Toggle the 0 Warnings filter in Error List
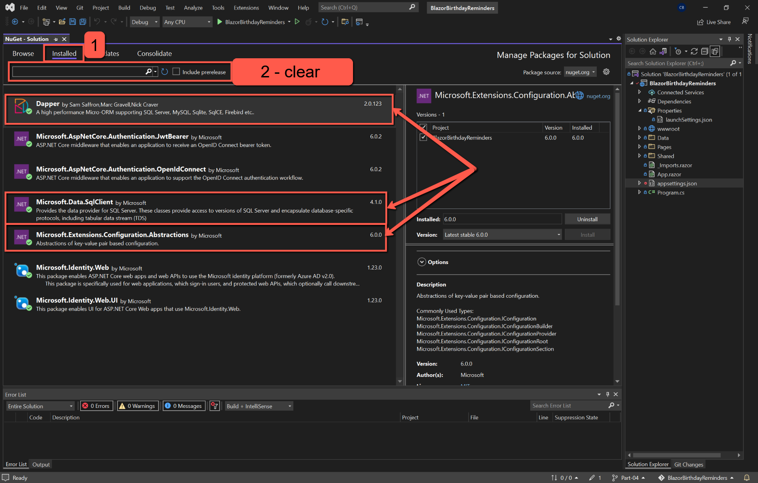Viewport: 758px width, 483px height. [x=138, y=406]
